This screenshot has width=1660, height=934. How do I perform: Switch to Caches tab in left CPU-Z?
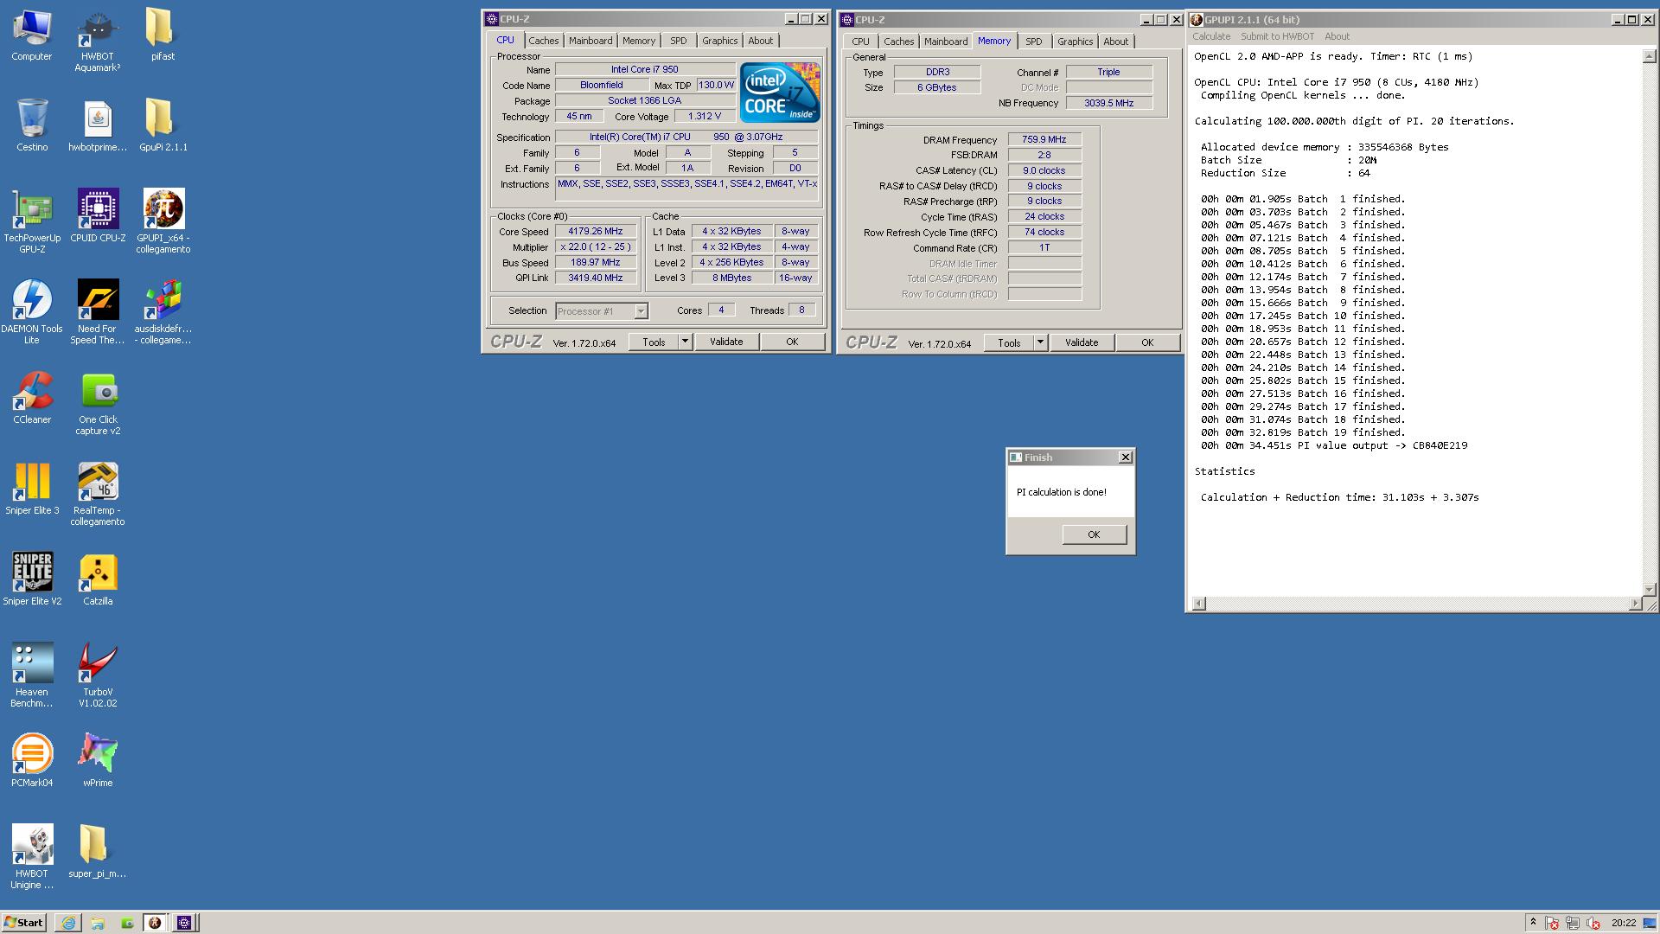click(x=544, y=41)
